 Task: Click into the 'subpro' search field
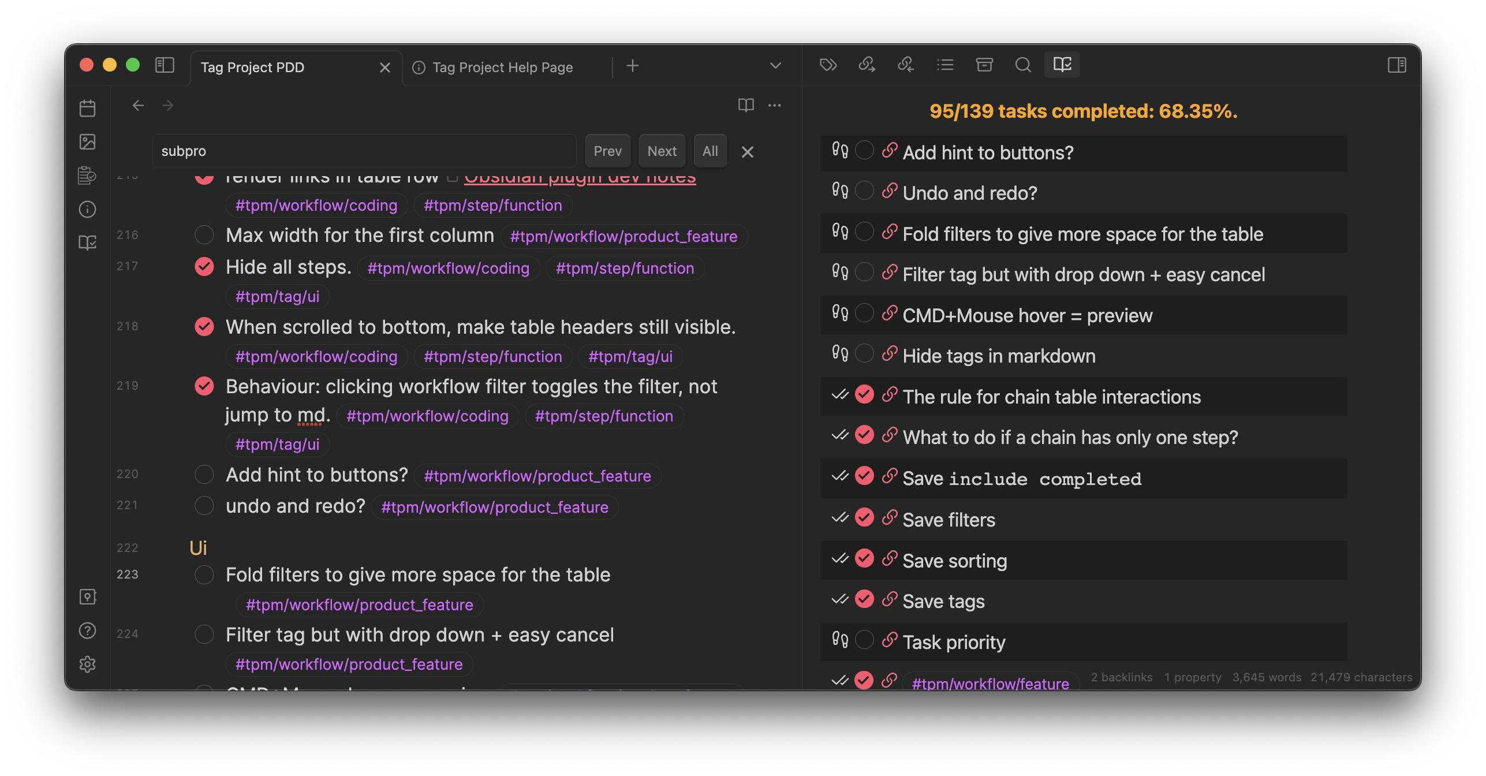click(364, 151)
